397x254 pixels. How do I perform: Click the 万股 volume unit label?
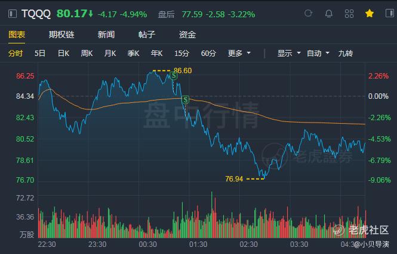coord(27,234)
